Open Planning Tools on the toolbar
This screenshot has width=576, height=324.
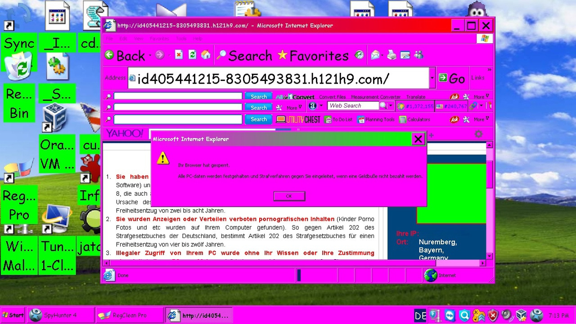[376, 119]
